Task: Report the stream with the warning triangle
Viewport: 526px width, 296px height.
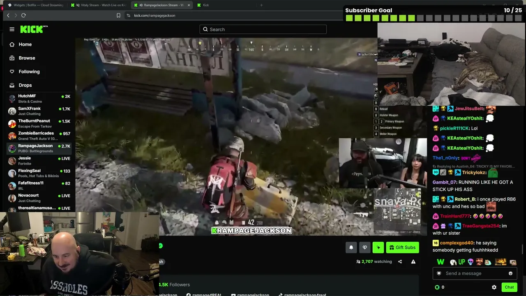Action: tap(413, 261)
